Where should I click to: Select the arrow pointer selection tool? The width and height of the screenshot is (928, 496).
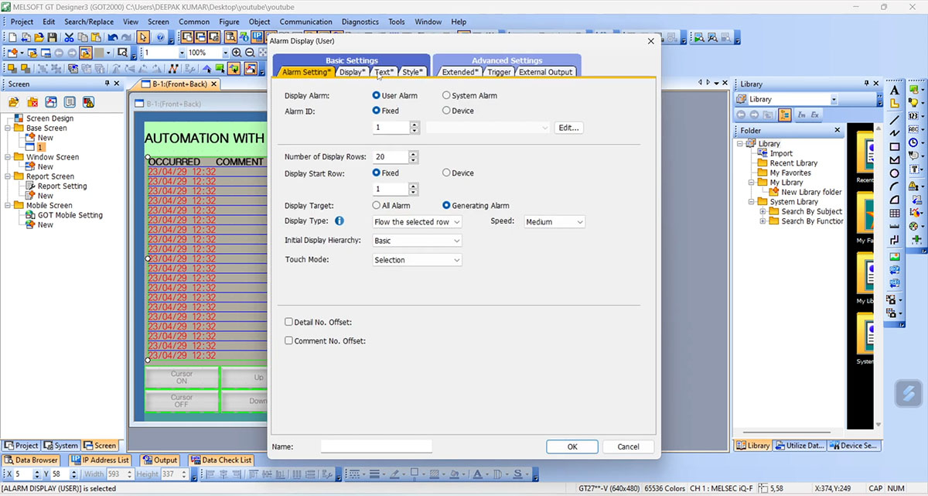143,37
